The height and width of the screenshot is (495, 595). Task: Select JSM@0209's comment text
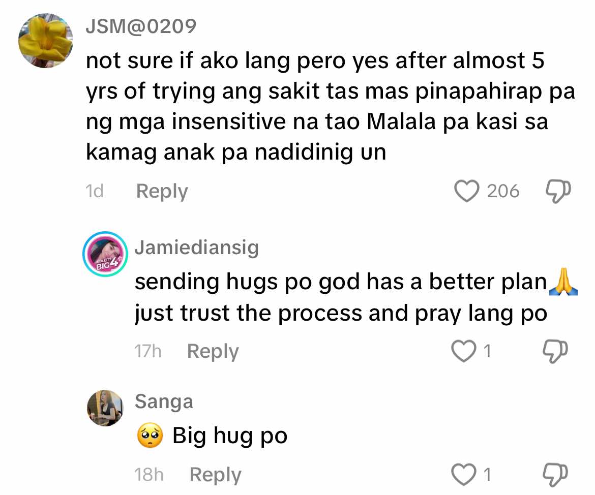(x=330, y=107)
